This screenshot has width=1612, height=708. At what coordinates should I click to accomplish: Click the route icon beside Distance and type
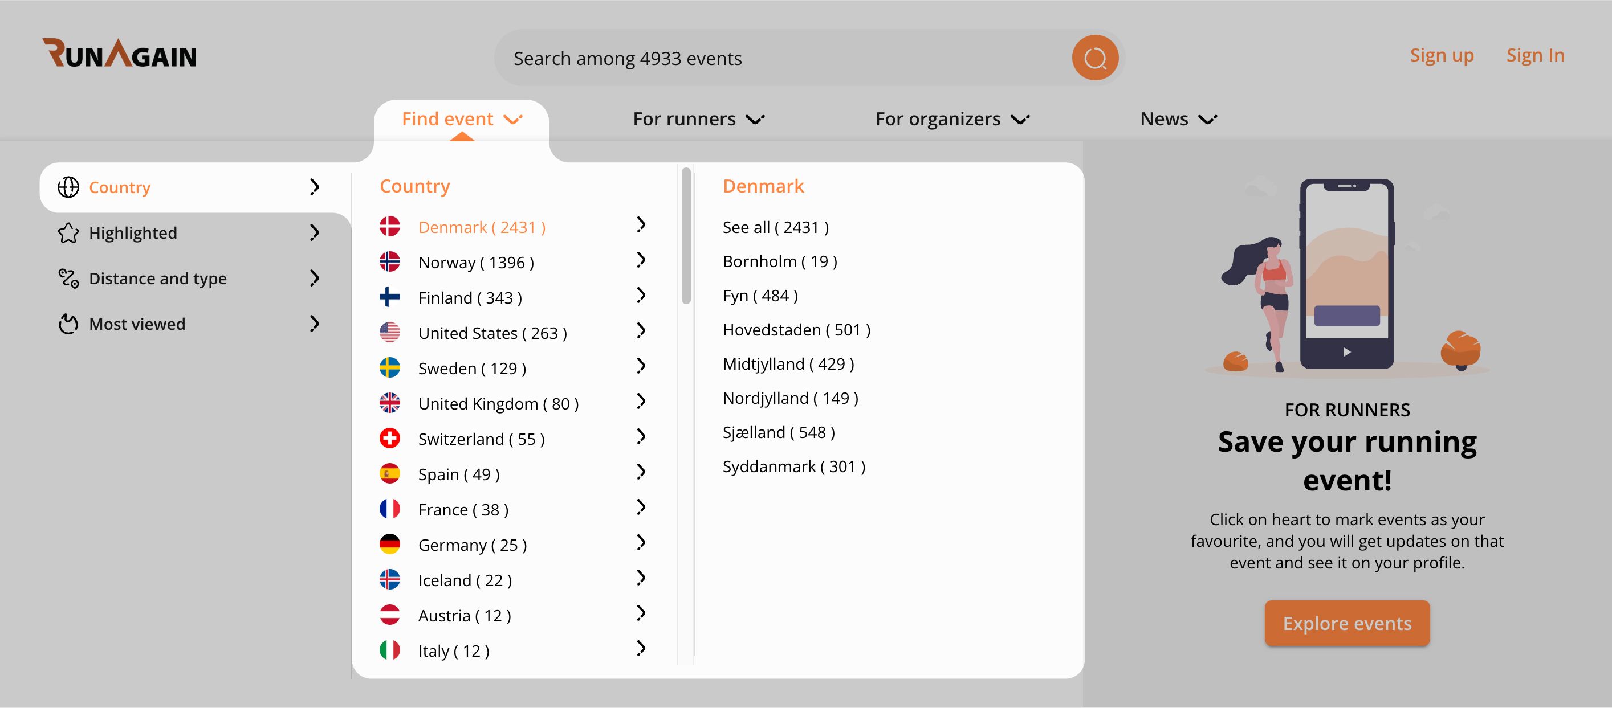pos(68,279)
